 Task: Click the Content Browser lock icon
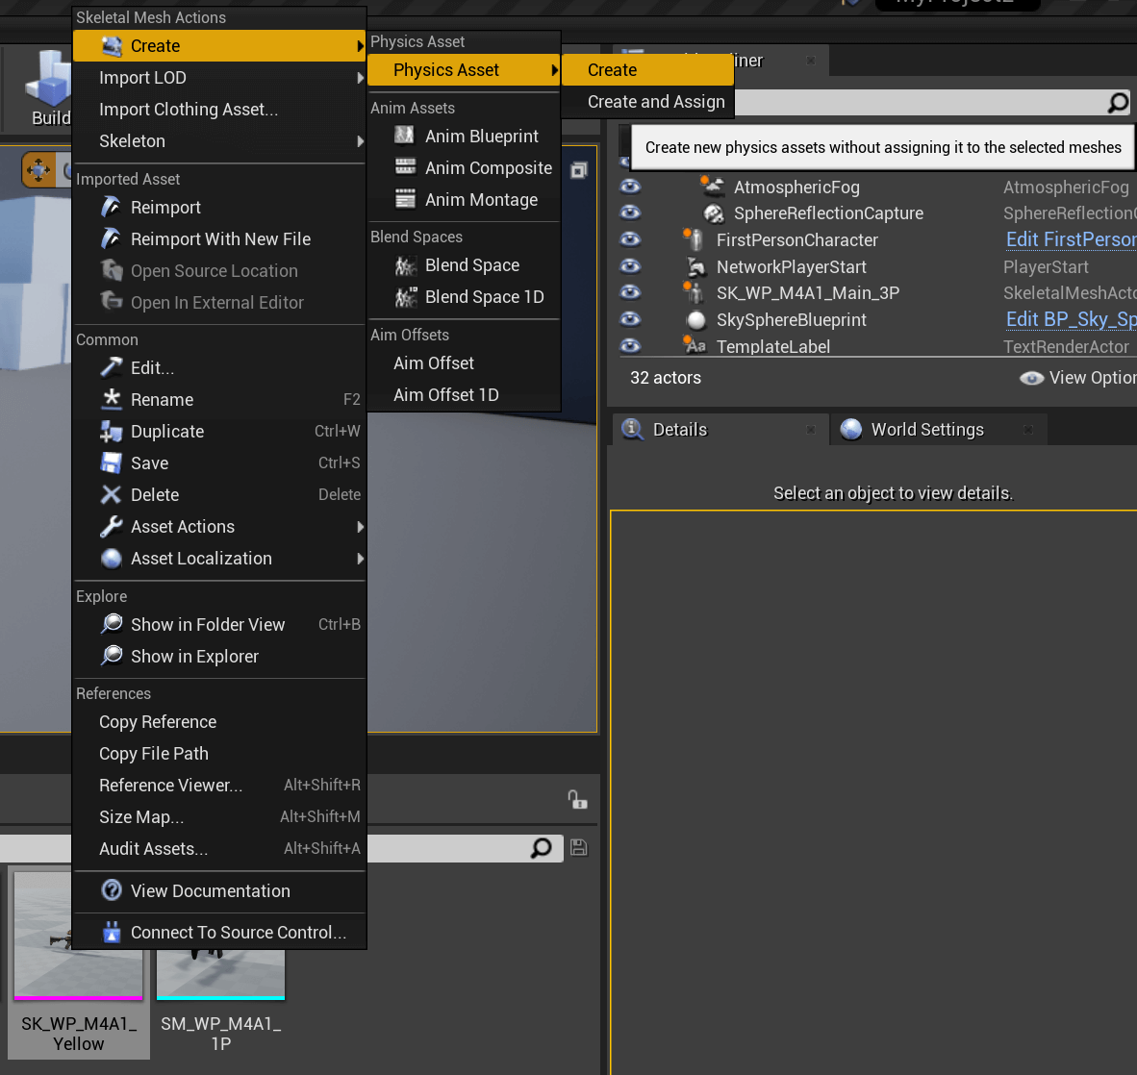(577, 800)
